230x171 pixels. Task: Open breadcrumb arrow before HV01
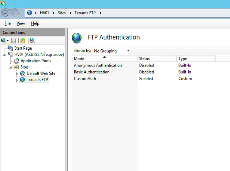click(36, 13)
